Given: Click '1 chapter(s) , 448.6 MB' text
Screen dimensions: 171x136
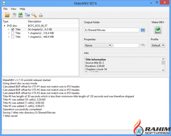Looking at the screenshot, I should click(x=41, y=37).
